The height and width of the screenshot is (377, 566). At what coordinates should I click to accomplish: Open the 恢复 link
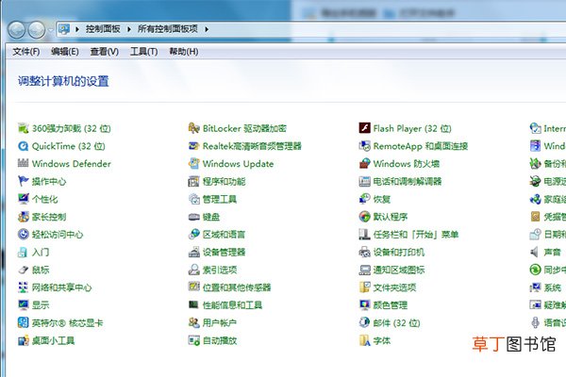[x=382, y=199]
